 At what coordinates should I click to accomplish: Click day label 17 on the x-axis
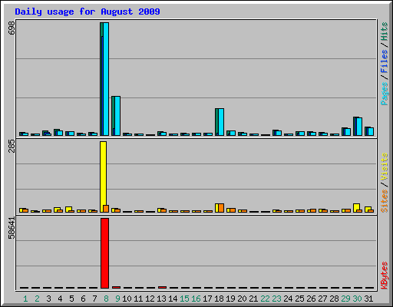207,299
